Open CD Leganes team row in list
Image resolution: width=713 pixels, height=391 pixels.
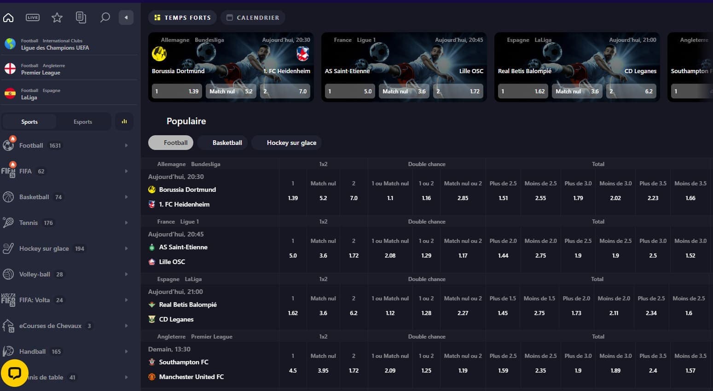pyautogui.click(x=176, y=319)
